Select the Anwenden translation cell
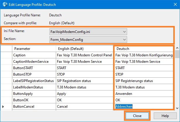The image size is (180, 122). [144, 94]
